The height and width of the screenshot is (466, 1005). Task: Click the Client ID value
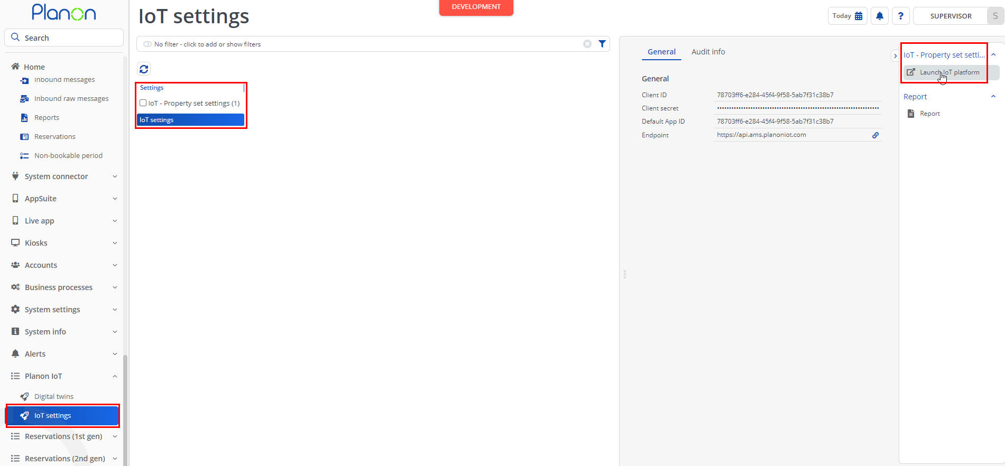pyautogui.click(x=775, y=95)
